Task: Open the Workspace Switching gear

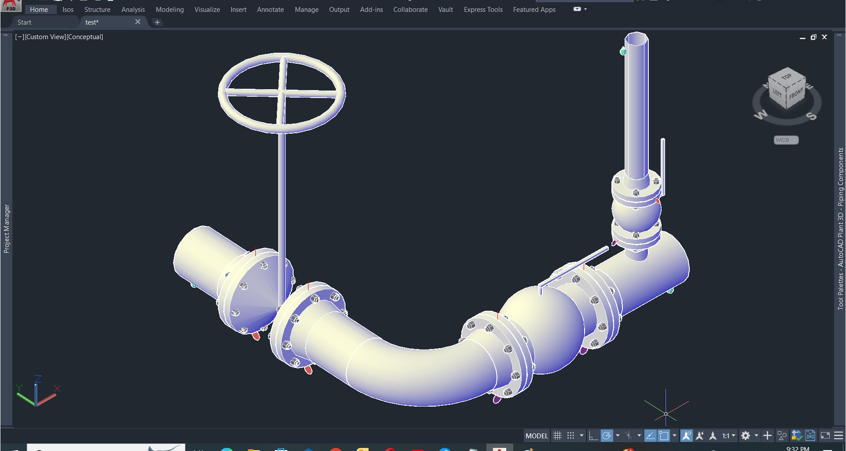Action: [746, 436]
